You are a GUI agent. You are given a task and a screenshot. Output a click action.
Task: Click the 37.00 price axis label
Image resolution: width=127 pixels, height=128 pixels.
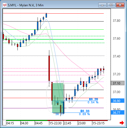117,92
